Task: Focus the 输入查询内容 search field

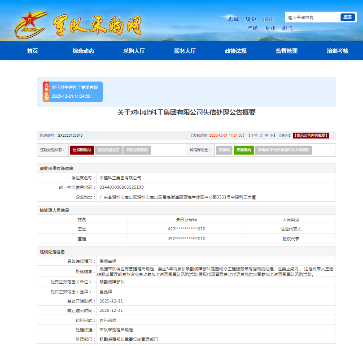Action: click(x=313, y=17)
